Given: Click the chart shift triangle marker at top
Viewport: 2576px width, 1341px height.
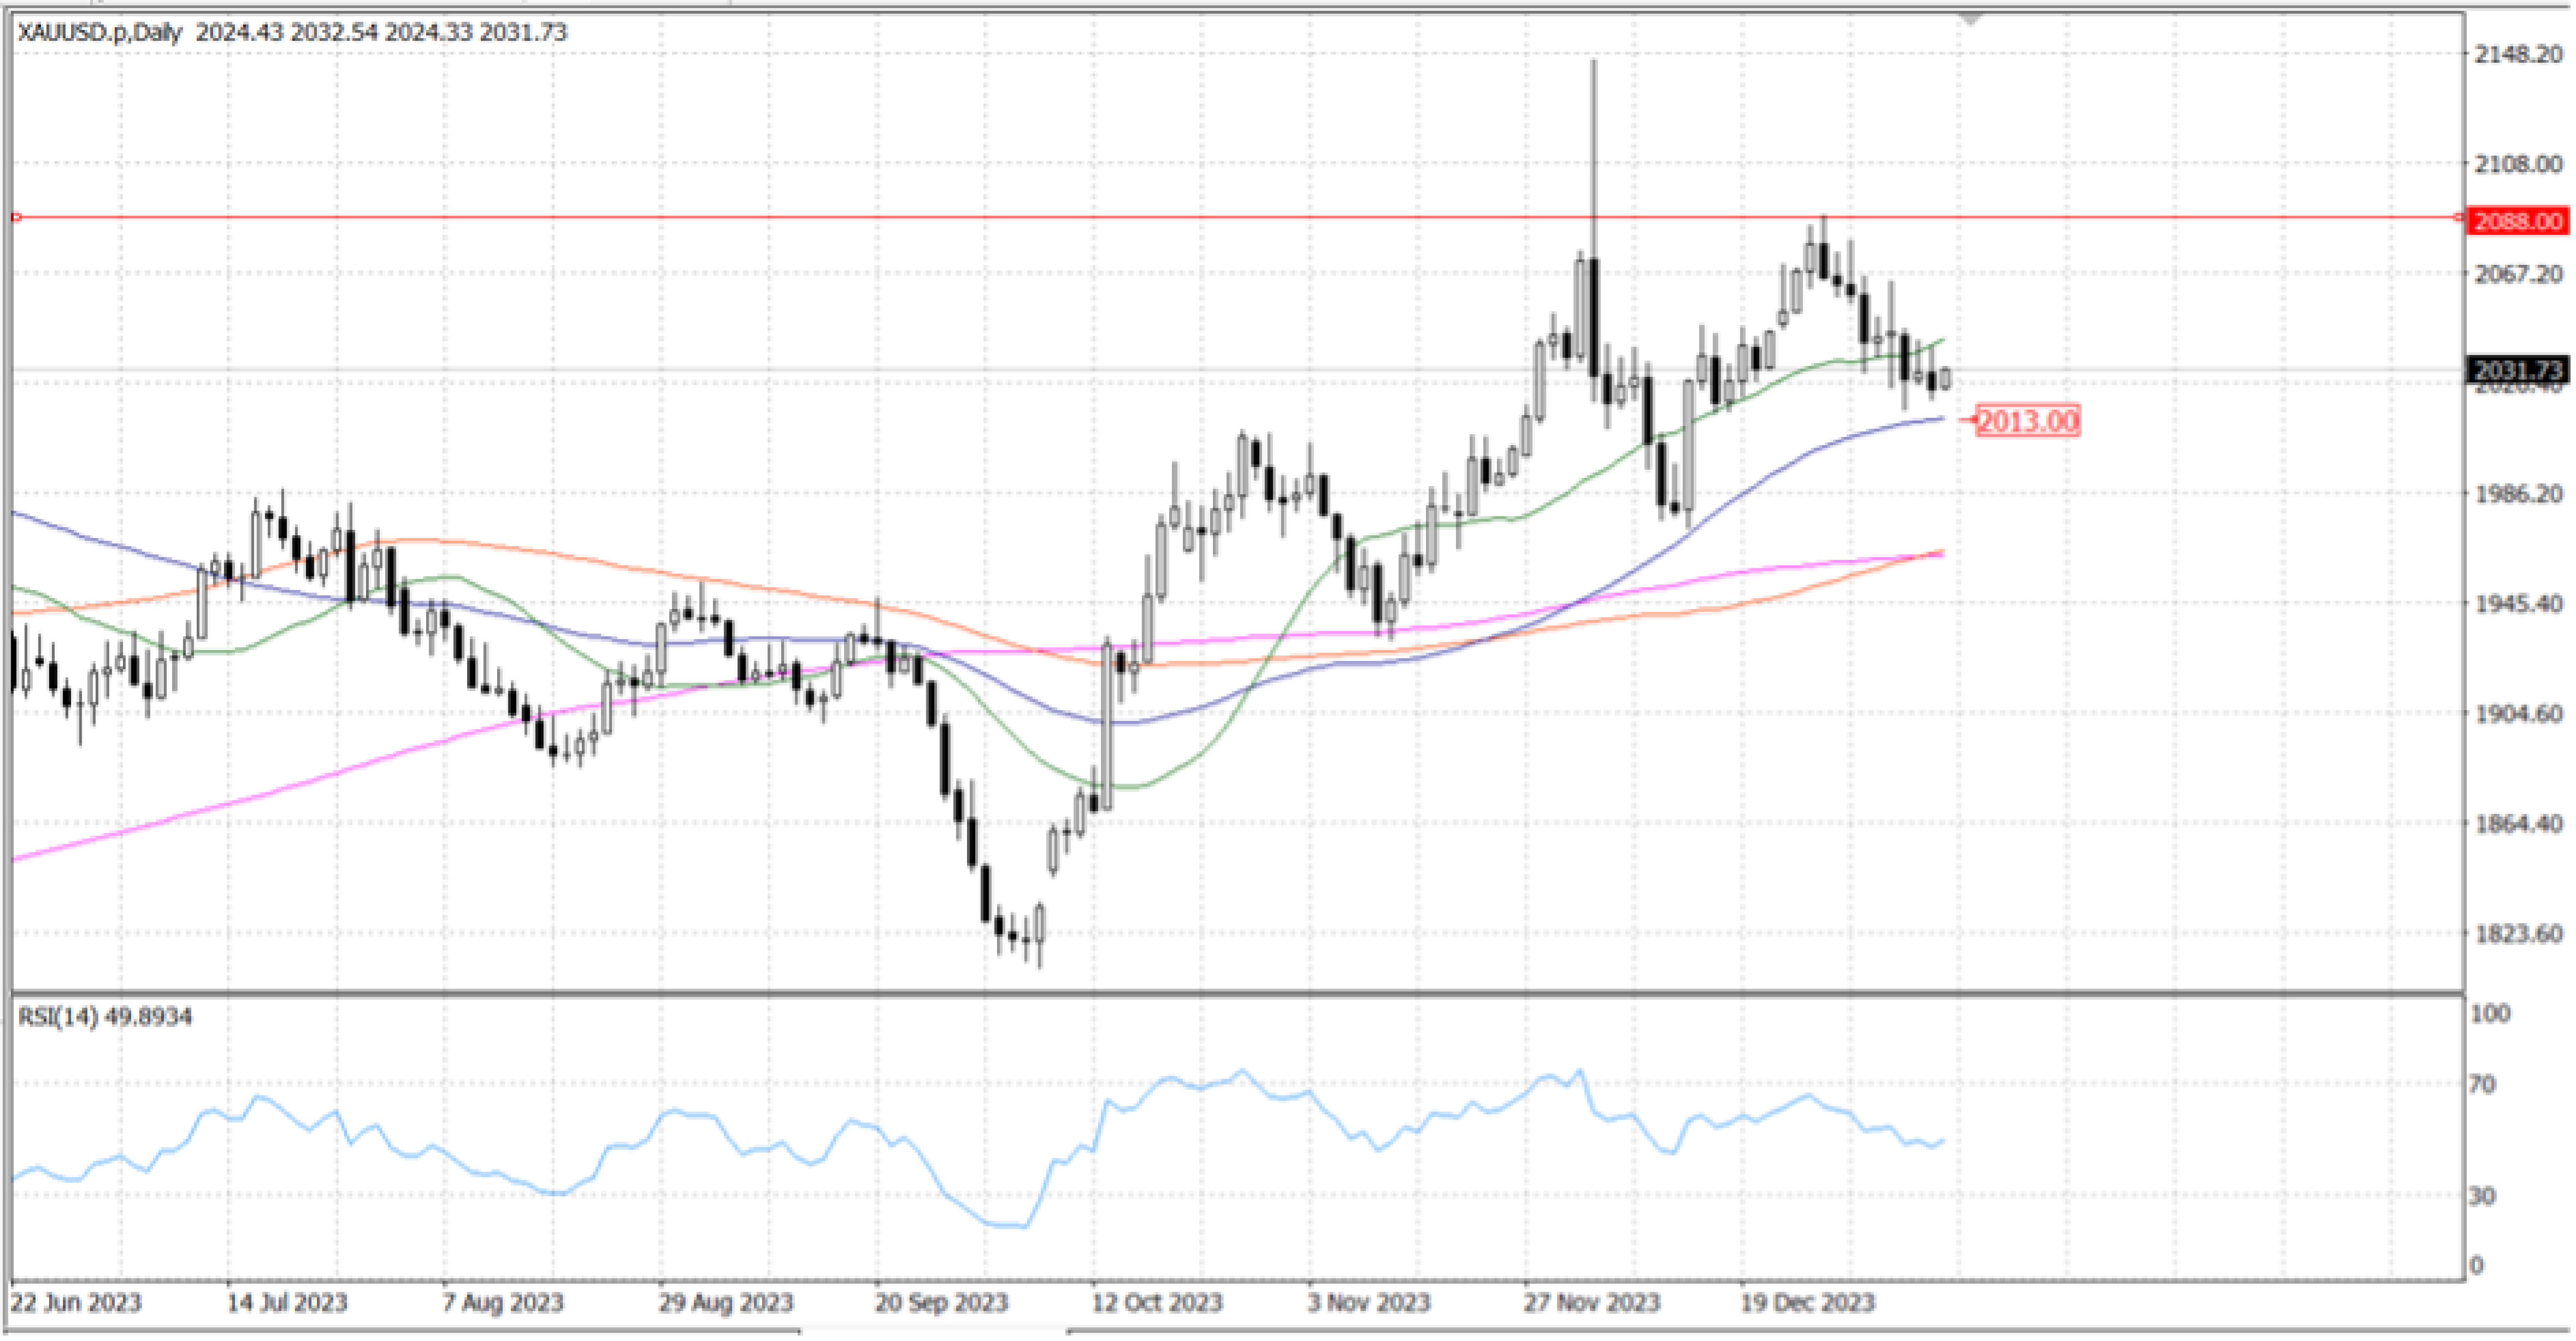Looking at the screenshot, I should (x=1971, y=18).
